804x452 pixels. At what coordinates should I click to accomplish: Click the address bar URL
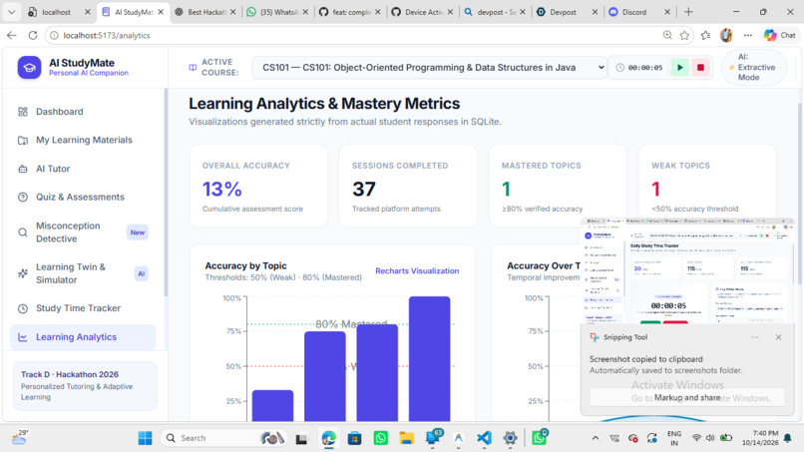click(x=107, y=35)
